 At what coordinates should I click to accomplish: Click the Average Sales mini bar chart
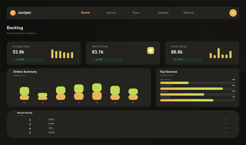(x=62, y=54)
